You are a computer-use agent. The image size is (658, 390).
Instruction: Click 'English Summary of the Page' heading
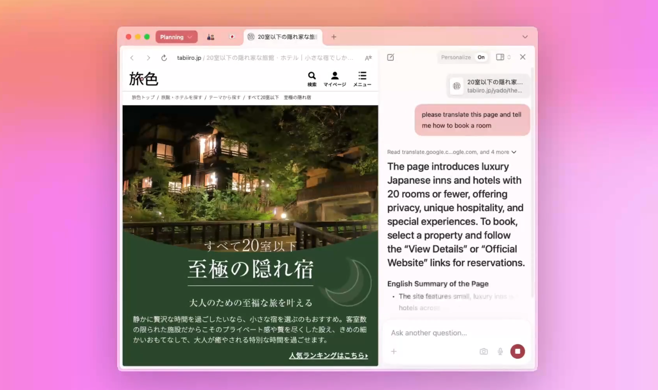(438, 284)
